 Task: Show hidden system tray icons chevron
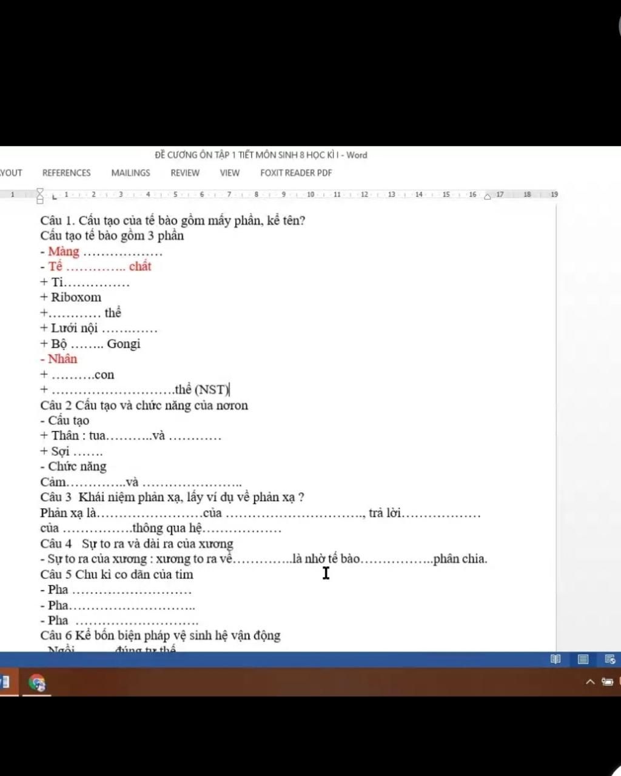coord(590,682)
